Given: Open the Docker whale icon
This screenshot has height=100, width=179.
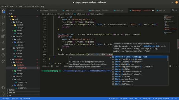Looking at the screenshot, I should tap(3, 49).
